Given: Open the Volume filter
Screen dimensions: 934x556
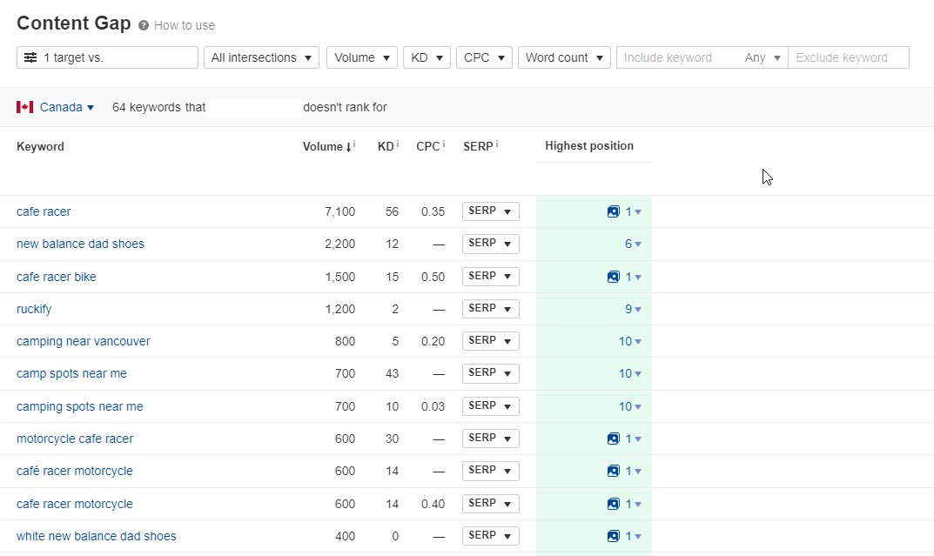Looking at the screenshot, I should pyautogui.click(x=361, y=57).
